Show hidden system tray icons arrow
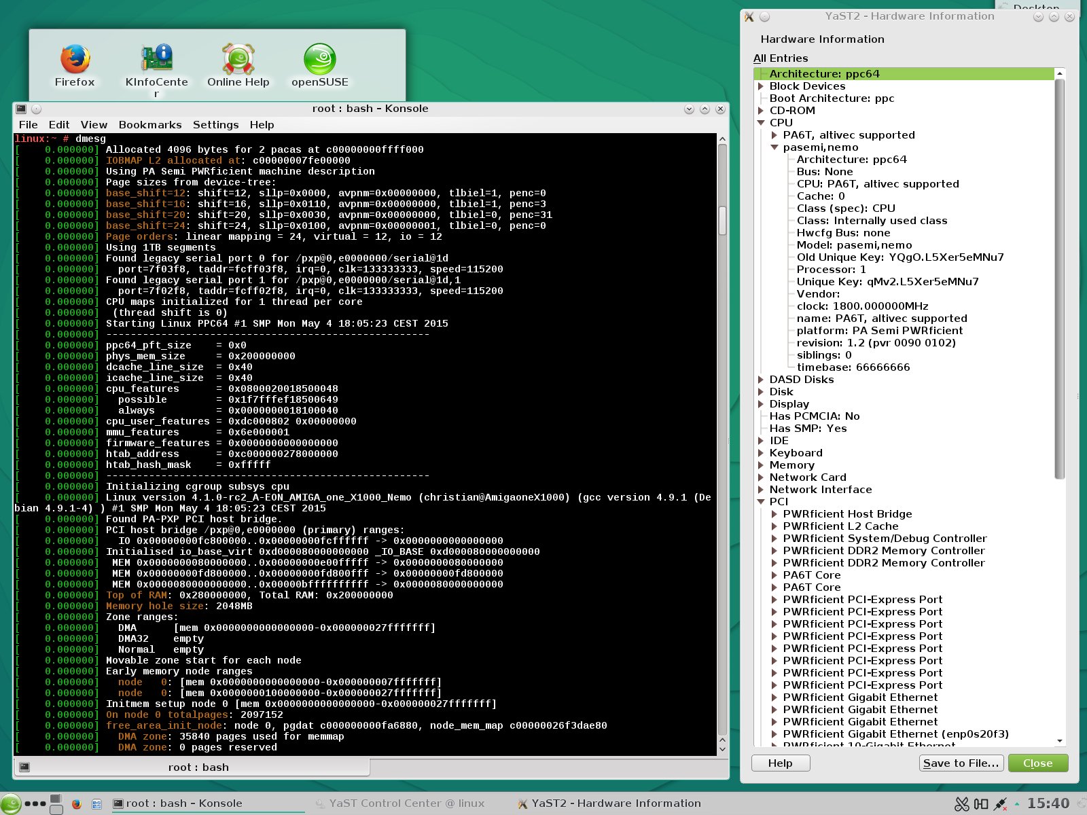The image size is (1087, 815). click(1017, 804)
